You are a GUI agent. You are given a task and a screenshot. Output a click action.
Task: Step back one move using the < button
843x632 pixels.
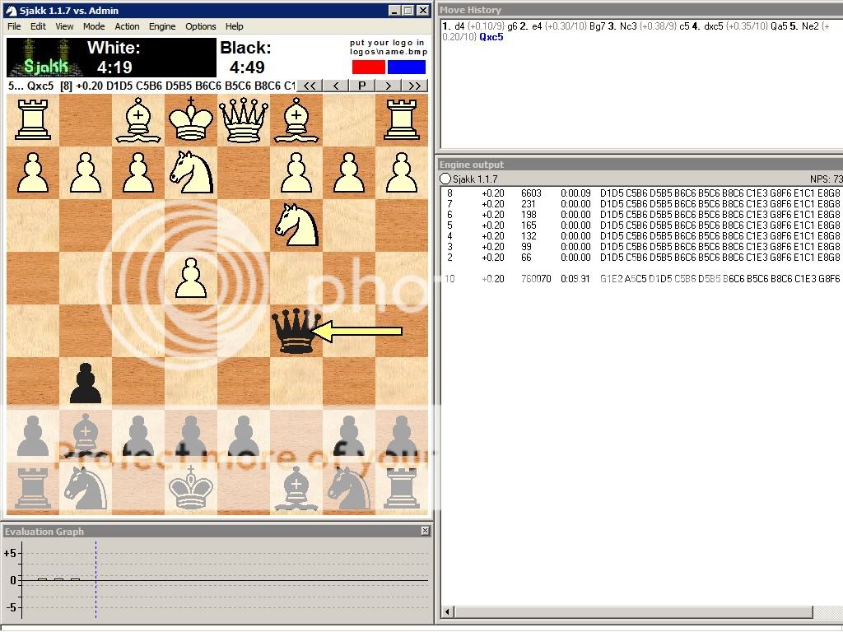335,85
